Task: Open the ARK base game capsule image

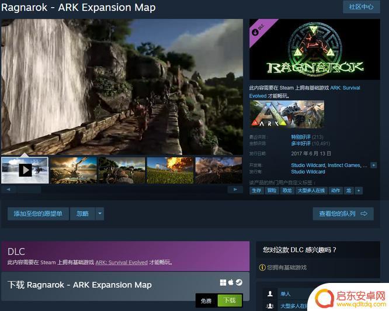Action: [x=287, y=114]
